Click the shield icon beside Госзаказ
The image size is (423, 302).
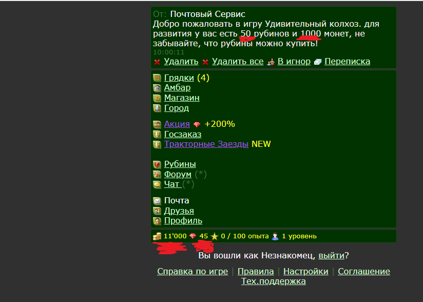tap(157, 135)
